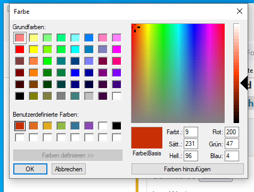Click into the Grün value field
This screenshot has width=254, height=192.
tap(232, 144)
